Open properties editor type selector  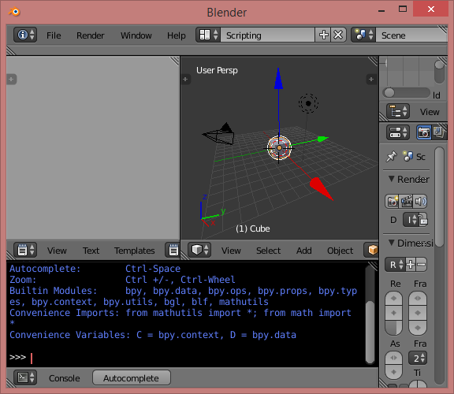coord(398,132)
